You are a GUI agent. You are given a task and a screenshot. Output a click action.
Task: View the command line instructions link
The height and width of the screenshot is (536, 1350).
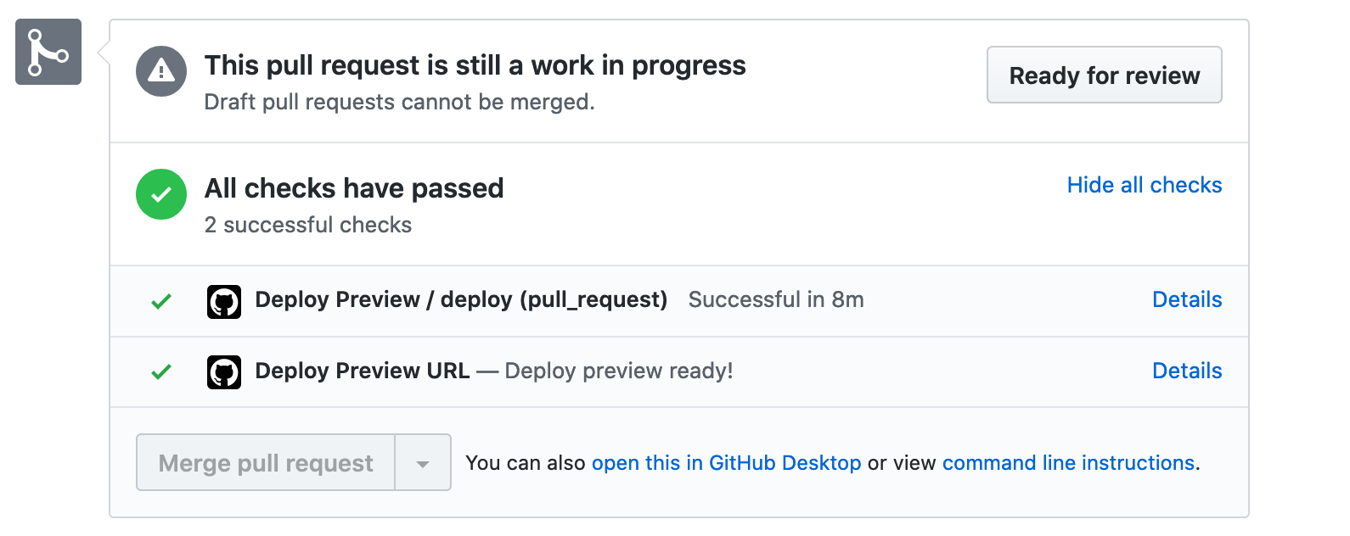pyautogui.click(x=1068, y=463)
